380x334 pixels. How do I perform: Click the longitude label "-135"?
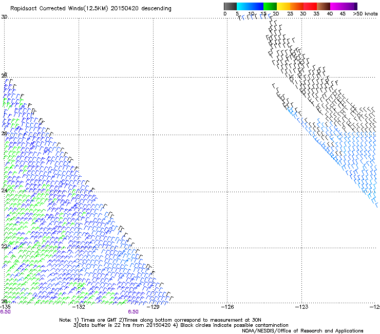click(x=5, y=307)
